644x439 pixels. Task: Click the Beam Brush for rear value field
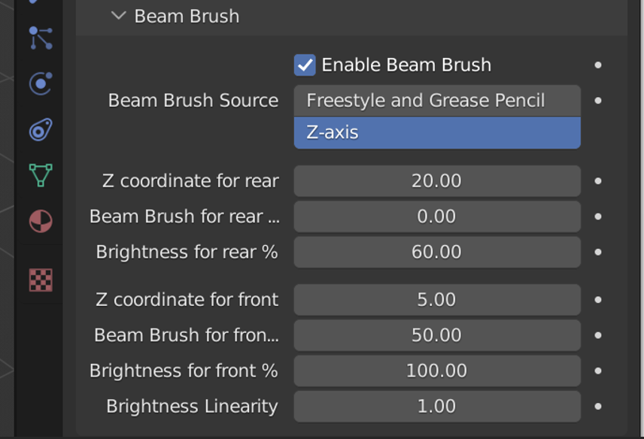click(x=437, y=216)
